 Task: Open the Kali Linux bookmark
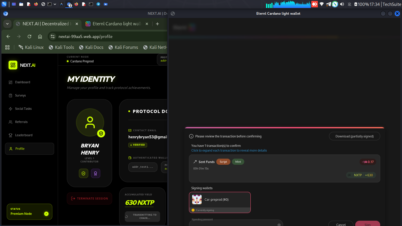click(31, 47)
